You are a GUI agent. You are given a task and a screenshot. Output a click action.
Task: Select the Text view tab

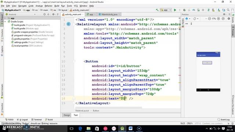coord(76,115)
